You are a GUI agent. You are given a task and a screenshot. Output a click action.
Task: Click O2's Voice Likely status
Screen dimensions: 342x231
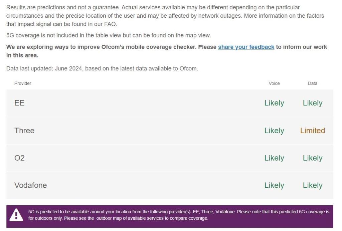pos(274,158)
